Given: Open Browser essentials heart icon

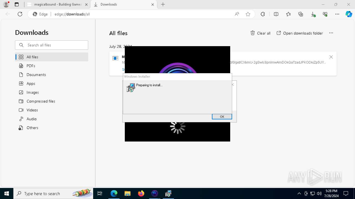Looking at the screenshot, I should pos(325,14).
